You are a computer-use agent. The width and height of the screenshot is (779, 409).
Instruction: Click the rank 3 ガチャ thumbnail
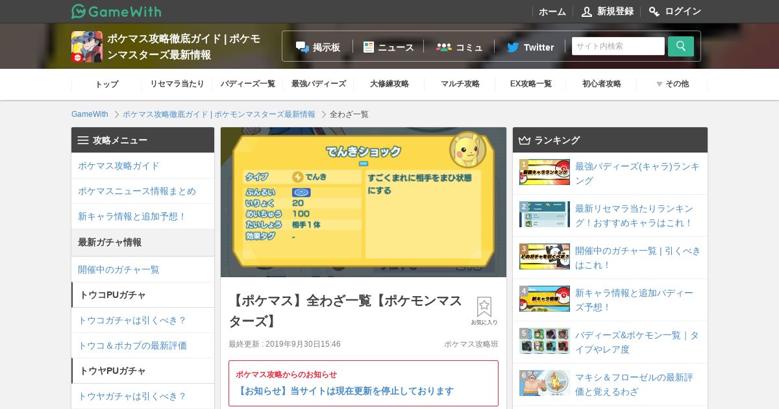[545, 256]
